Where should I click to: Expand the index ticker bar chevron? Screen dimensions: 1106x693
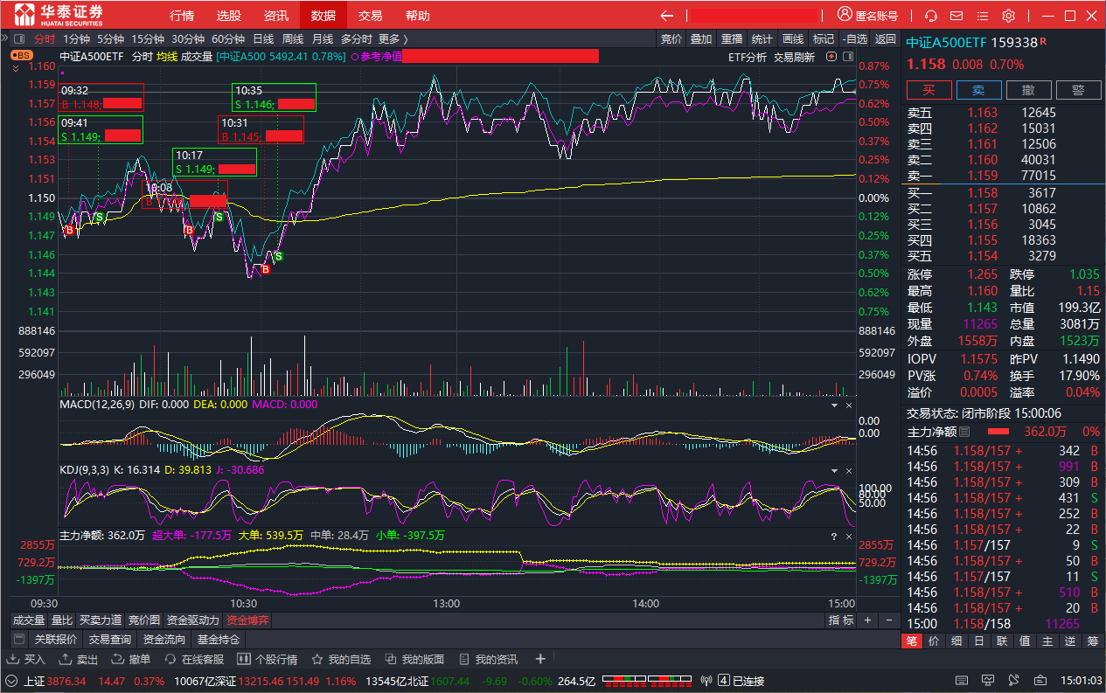point(11,681)
